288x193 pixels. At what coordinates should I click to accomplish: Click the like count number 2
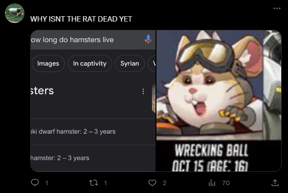(x=165, y=183)
